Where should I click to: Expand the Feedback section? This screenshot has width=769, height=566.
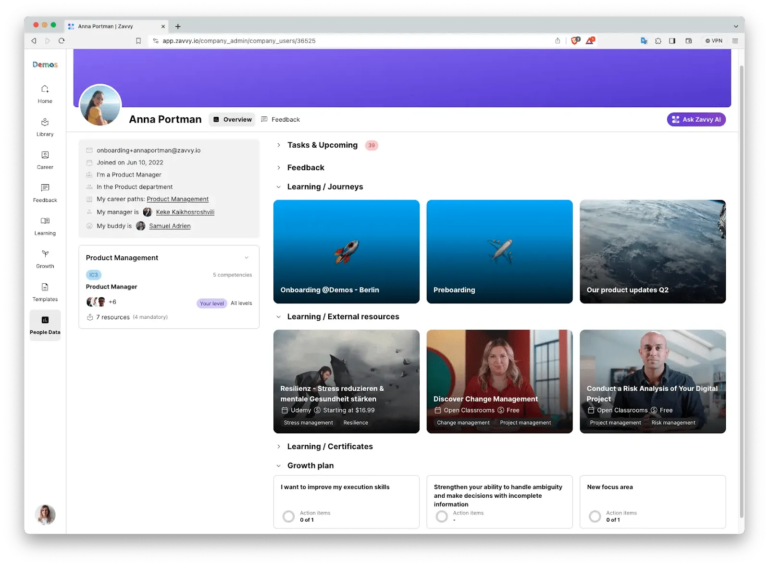click(278, 168)
